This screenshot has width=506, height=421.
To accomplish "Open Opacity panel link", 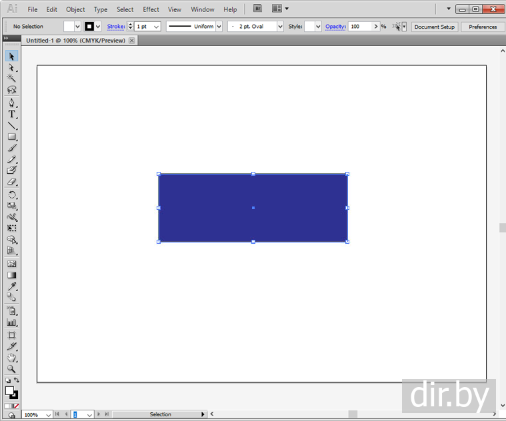I will [335, 27].
